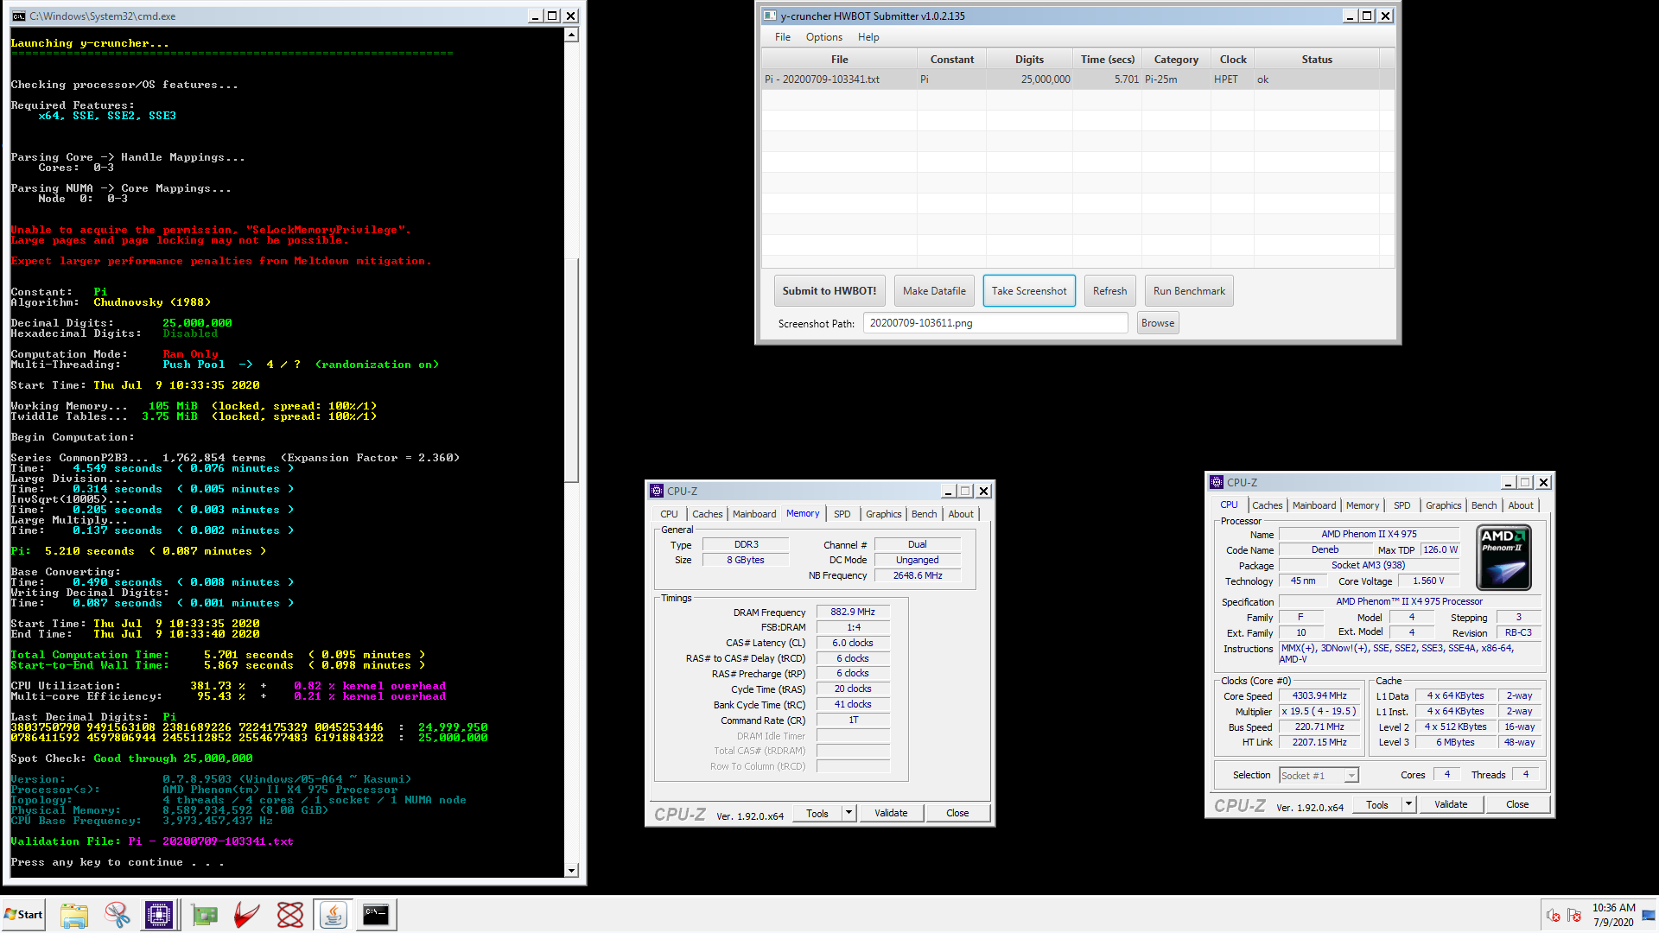Click the y-cruncher HWBOT Submitter title icon
This screenshot has width=1659, height=933.
pos(769,16)
